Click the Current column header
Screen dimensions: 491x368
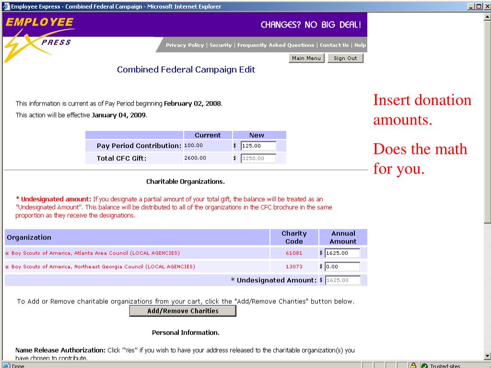tap(208, 135)
